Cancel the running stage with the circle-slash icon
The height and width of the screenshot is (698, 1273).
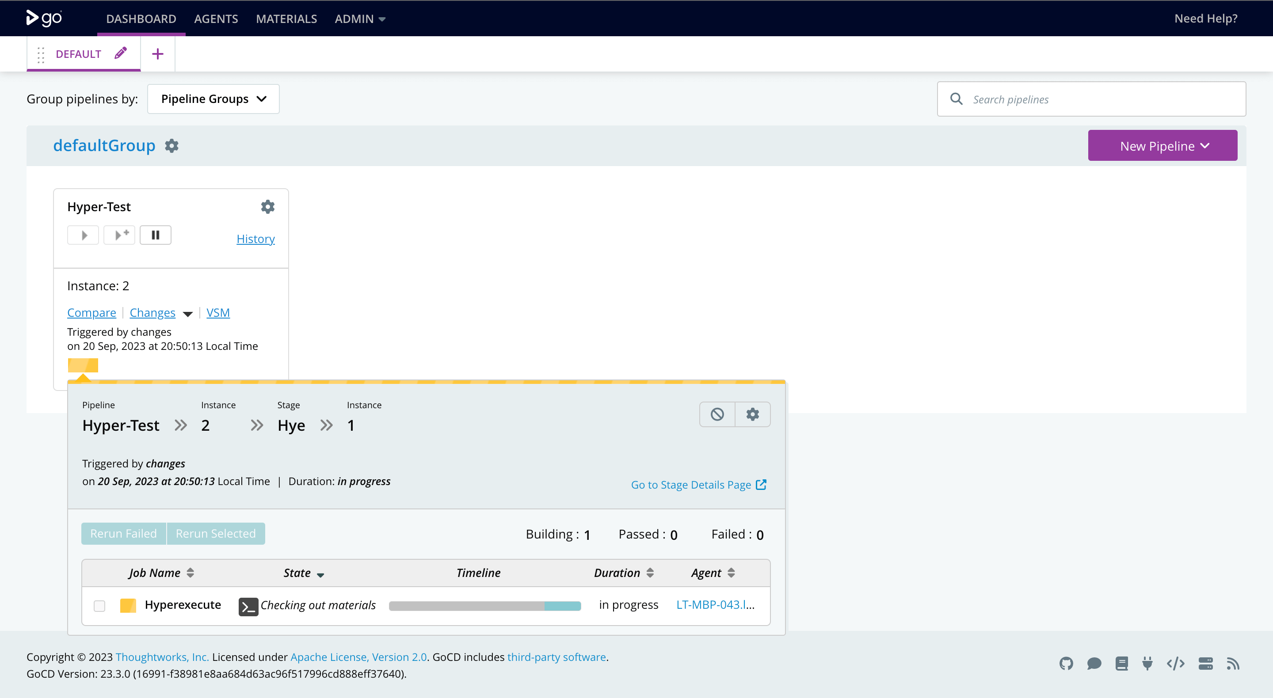coord(717,414)
